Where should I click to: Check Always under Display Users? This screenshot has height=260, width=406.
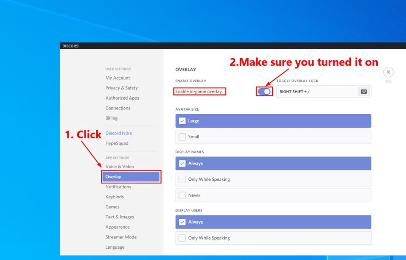182,222
